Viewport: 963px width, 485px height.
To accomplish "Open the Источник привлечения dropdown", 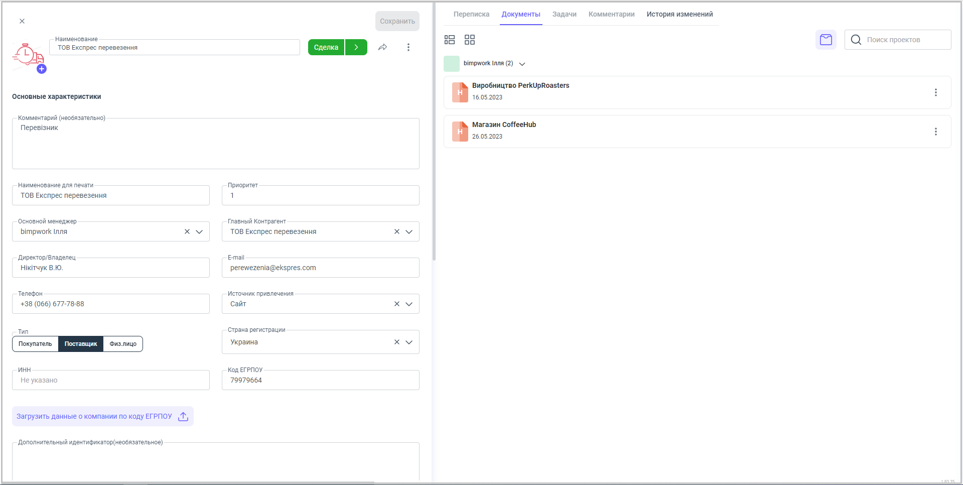I will pos(409,304).
